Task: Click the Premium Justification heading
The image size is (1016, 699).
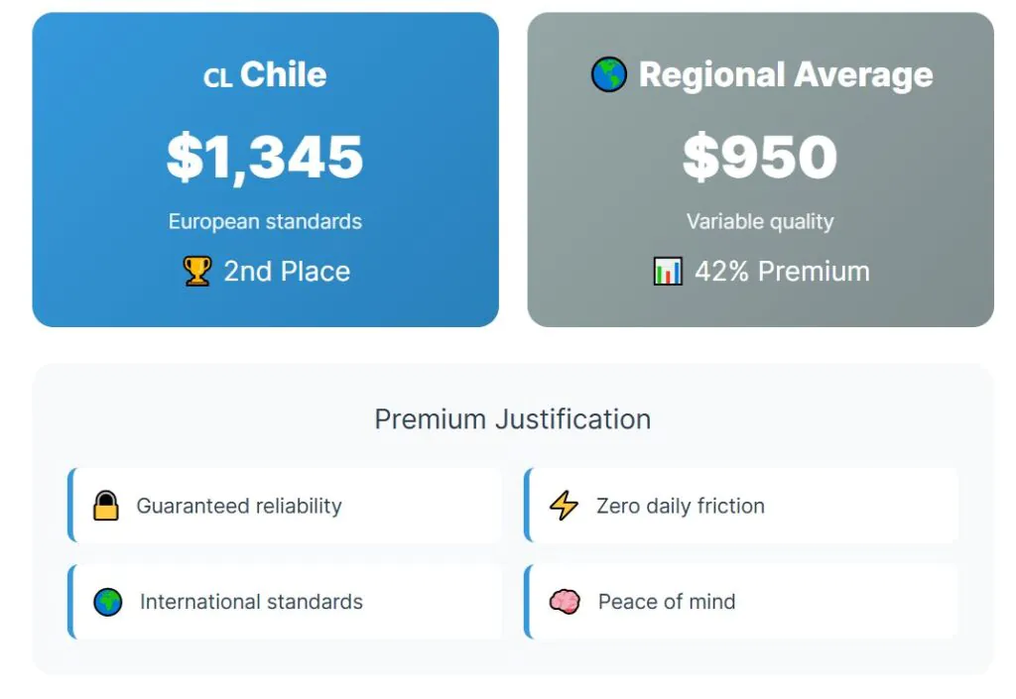Action: (x=512, y=418)
